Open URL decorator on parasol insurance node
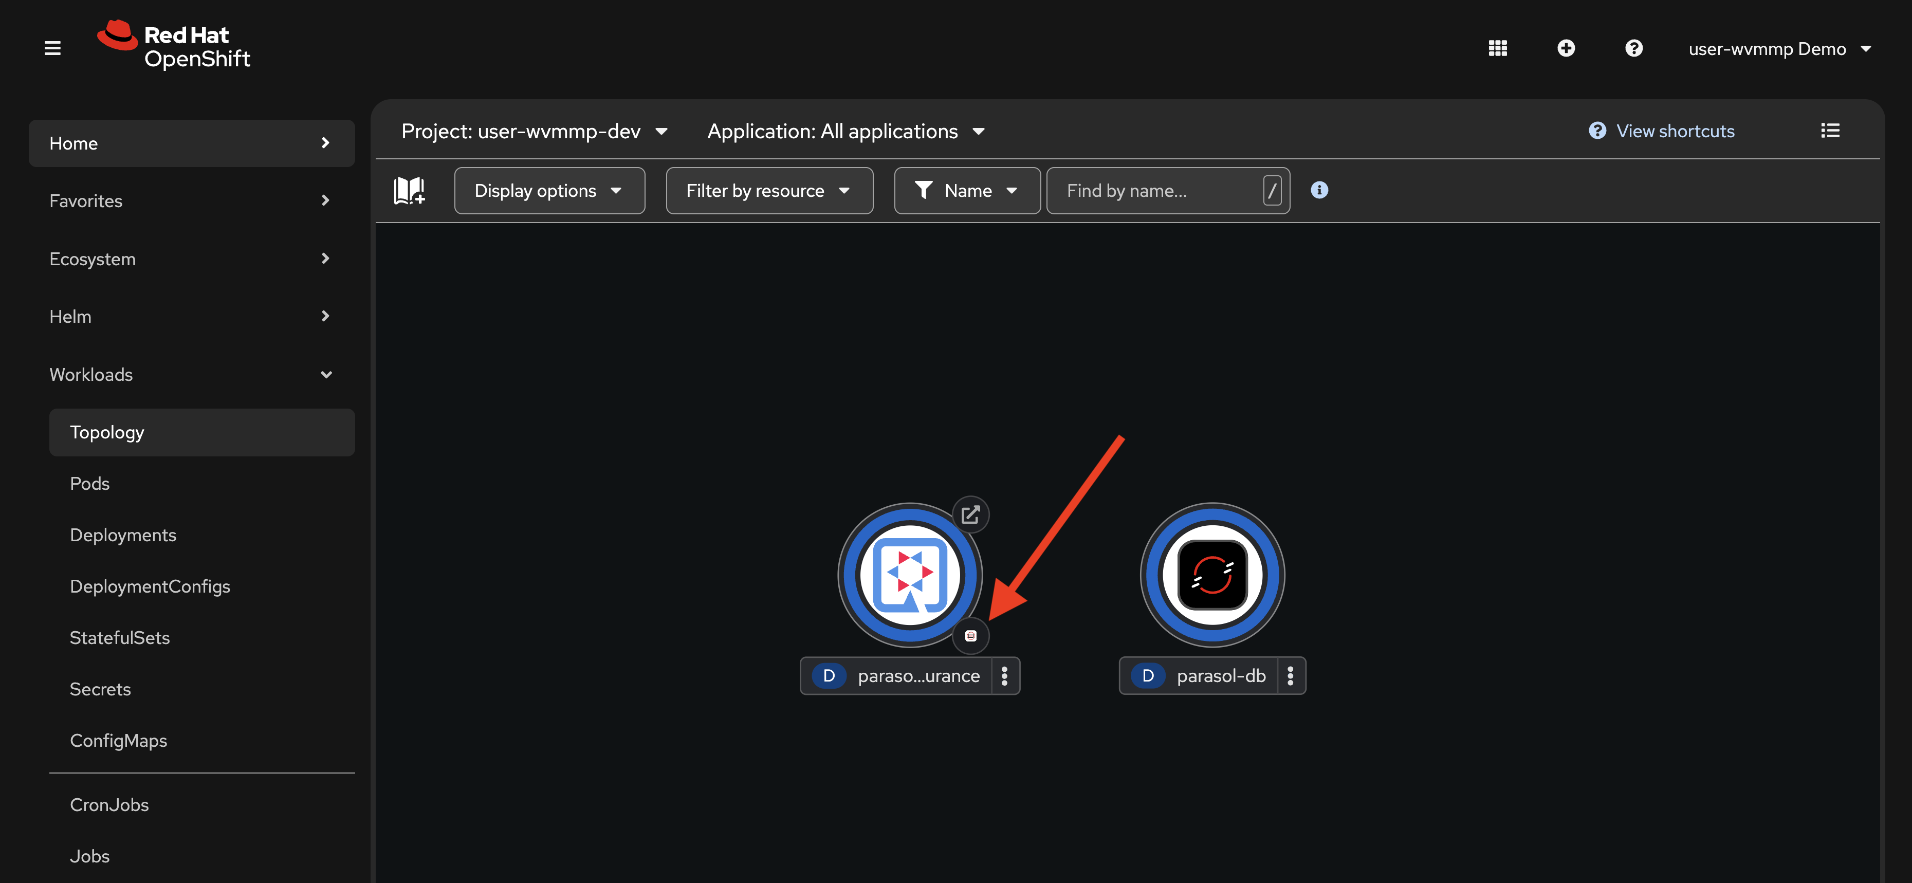 (x=970, y=514)
